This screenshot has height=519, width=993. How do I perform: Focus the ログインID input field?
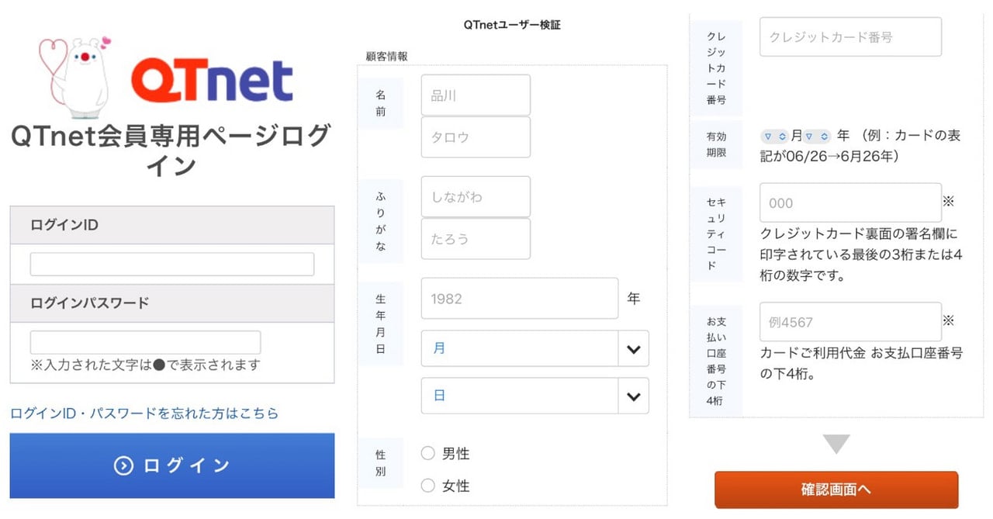click(172, 264)
